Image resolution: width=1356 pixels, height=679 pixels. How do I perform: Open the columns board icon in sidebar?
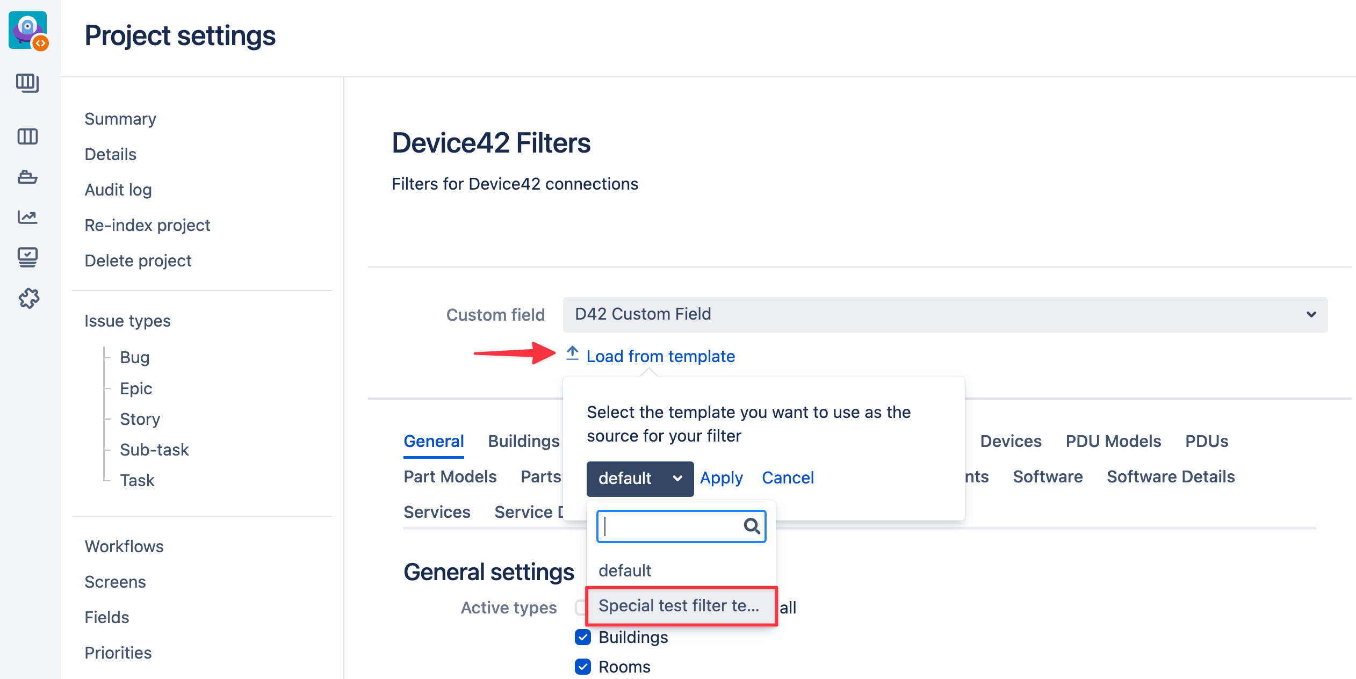click(x=27, y=136)
